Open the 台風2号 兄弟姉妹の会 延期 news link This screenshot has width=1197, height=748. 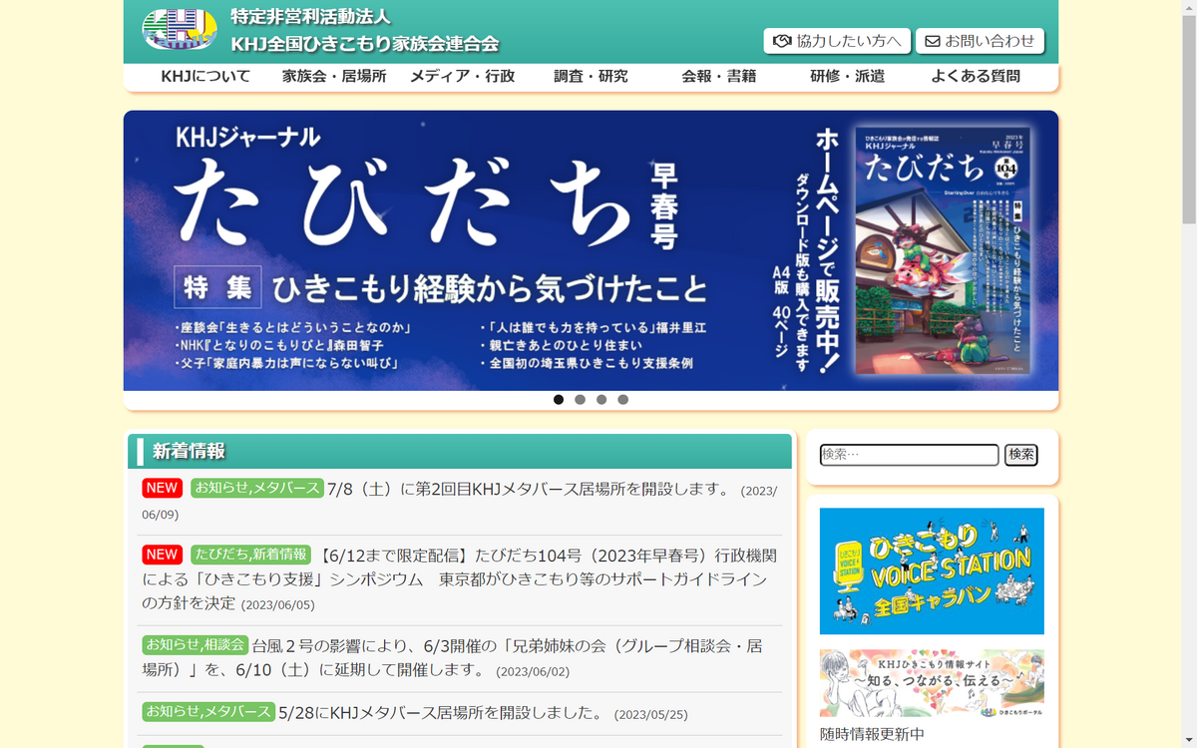click(x=452, y=658)
